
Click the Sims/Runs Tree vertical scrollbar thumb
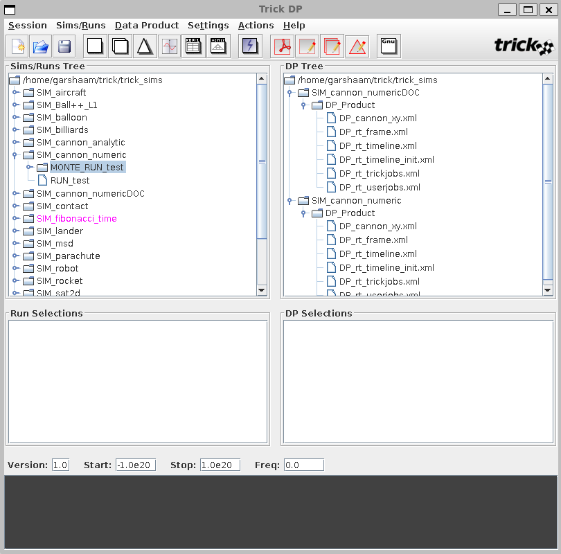tap(262, 161)
